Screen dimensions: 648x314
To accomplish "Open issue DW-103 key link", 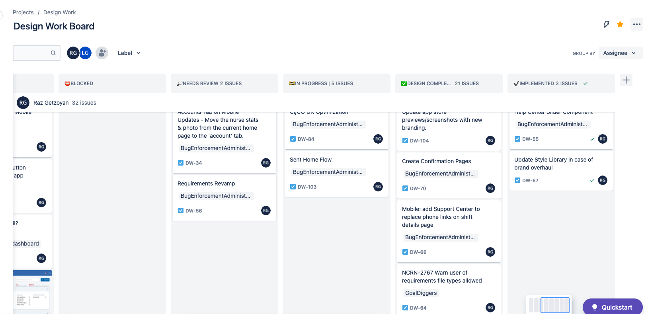I will [x=307, y=187].
